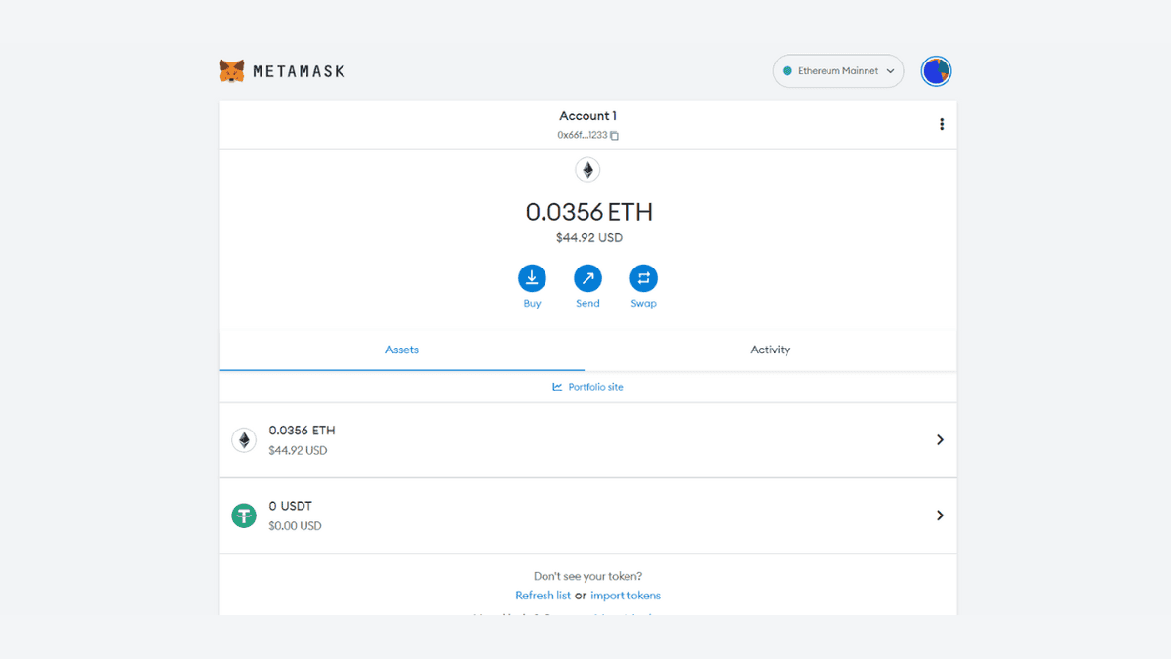1171x659 pixels.
Task: Click the ETH token icon in the asset list
Action: (244, 440)
